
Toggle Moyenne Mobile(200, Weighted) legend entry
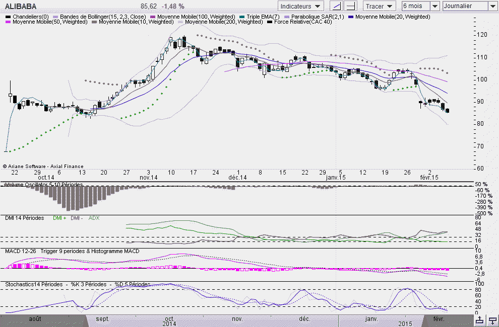[x=222, y=22]
